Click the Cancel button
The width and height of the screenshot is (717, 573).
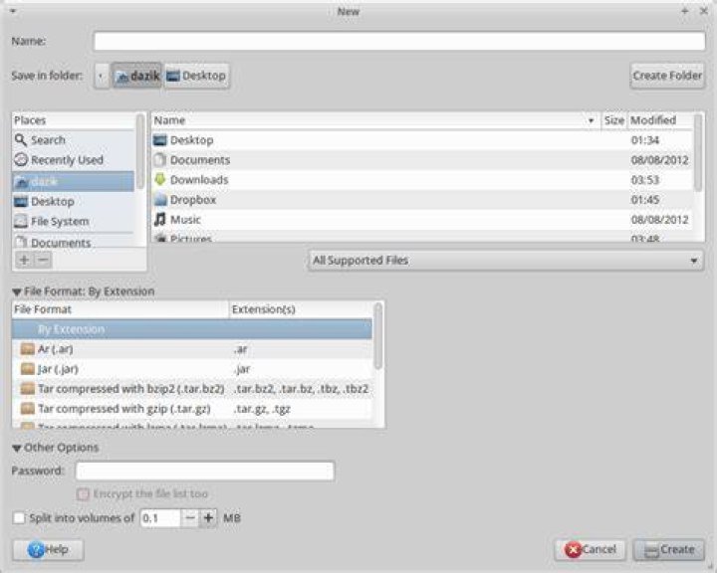pos(591,550)
